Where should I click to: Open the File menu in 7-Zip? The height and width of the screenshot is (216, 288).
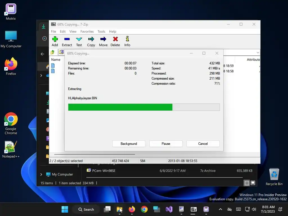click(53, 31)
